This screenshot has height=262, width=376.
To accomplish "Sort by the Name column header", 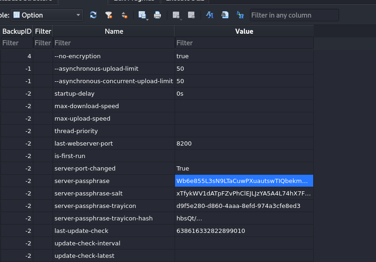I will 114,31.
